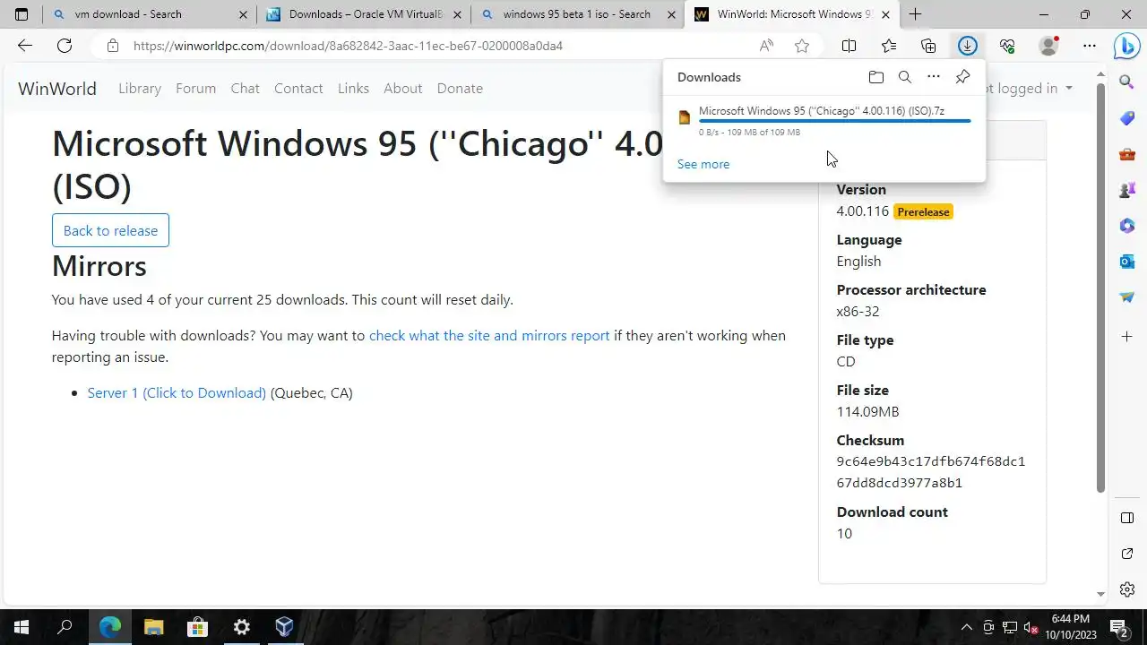The height and width of the screenshot is (645, 1147).
Task: Enable Read aloud in the address bar
Action: point(766,46)
